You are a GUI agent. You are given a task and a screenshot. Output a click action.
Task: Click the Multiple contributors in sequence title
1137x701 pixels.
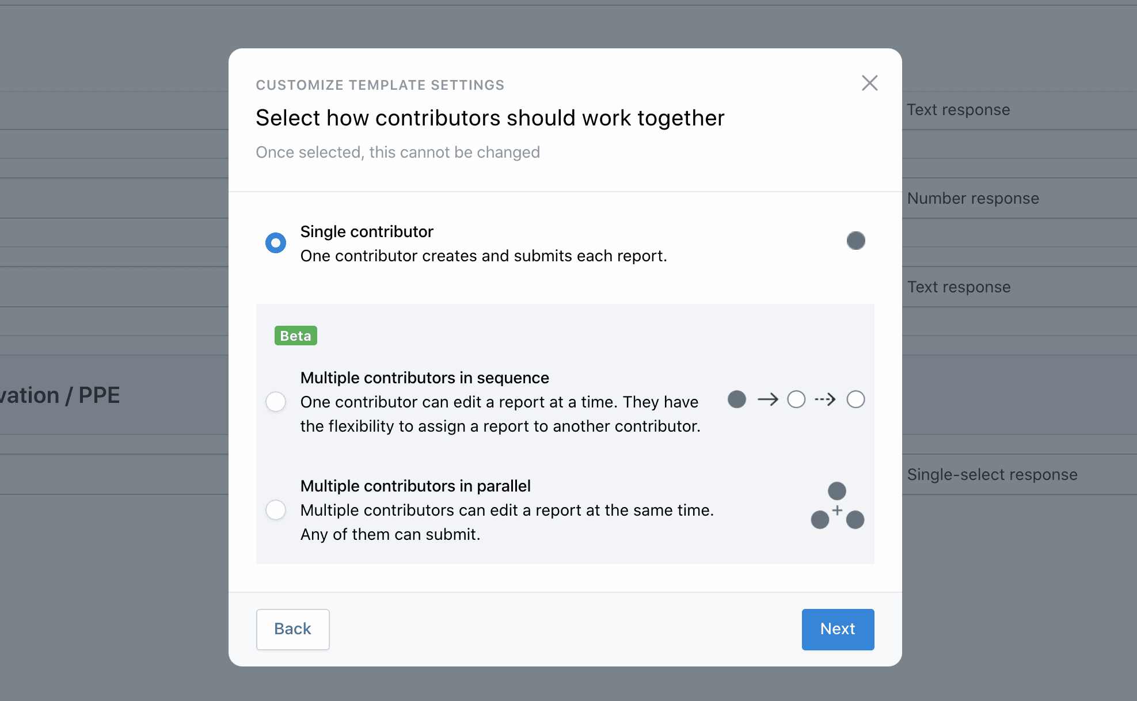coord(424,378)
